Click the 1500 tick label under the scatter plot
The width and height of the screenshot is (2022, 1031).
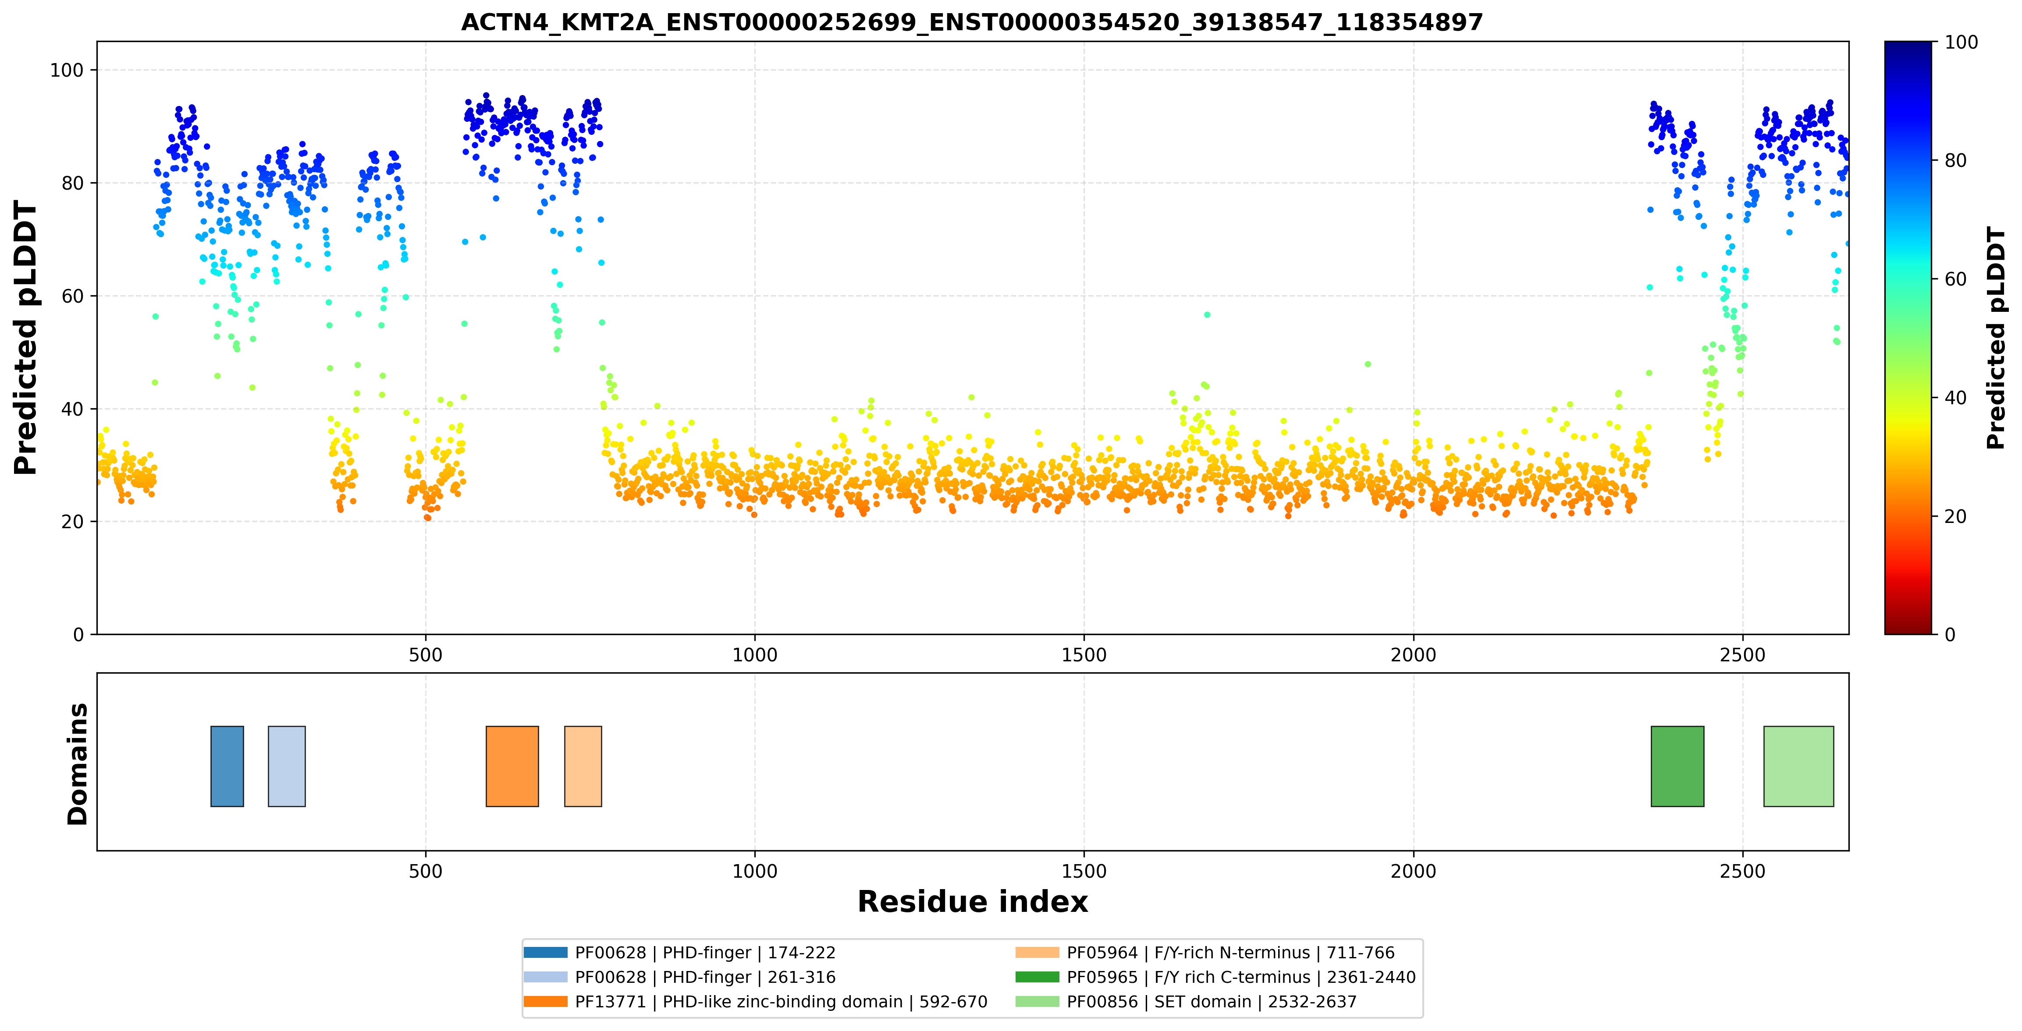(x=1084, y=655)
